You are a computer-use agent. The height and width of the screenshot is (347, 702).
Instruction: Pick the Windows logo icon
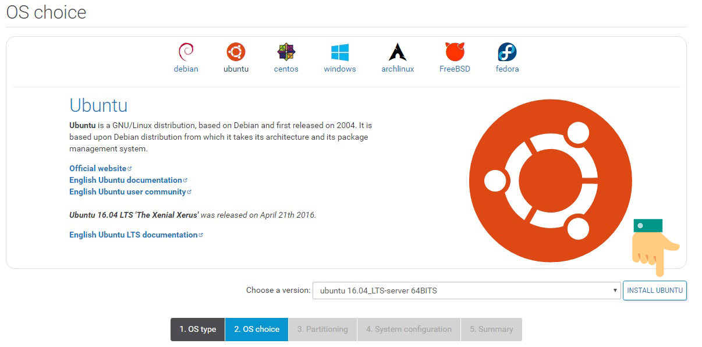(339, 52)
